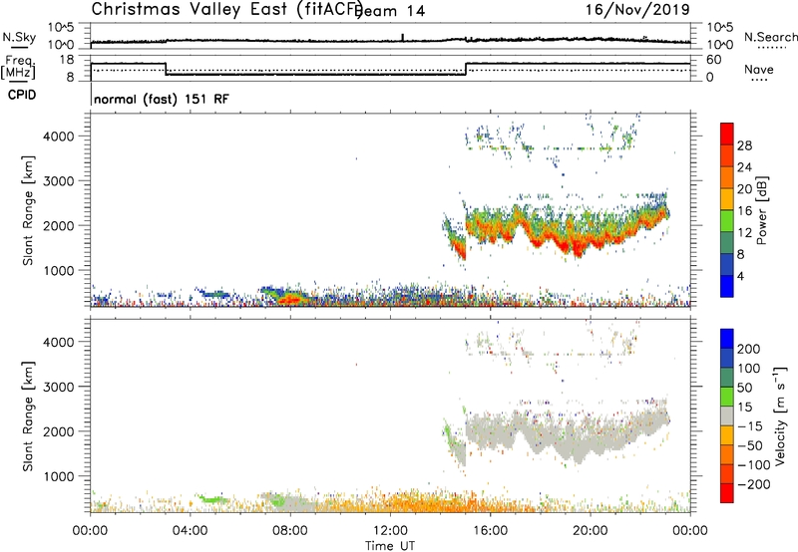Click the 'Beam 14' label

point(390,11)
